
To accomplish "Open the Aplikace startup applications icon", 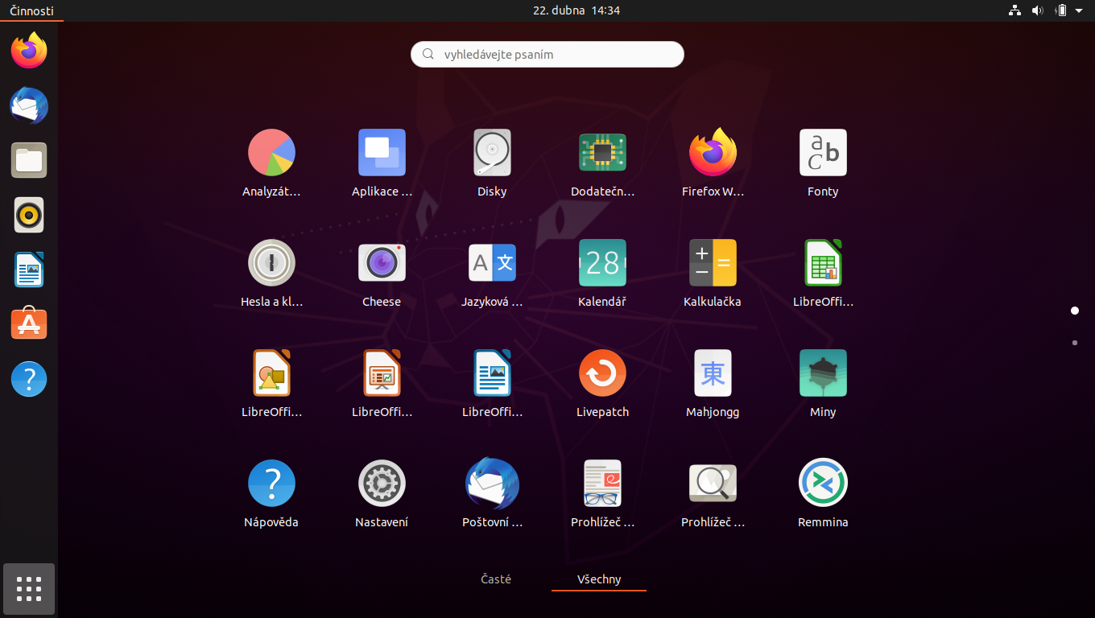I will [382, 152].
